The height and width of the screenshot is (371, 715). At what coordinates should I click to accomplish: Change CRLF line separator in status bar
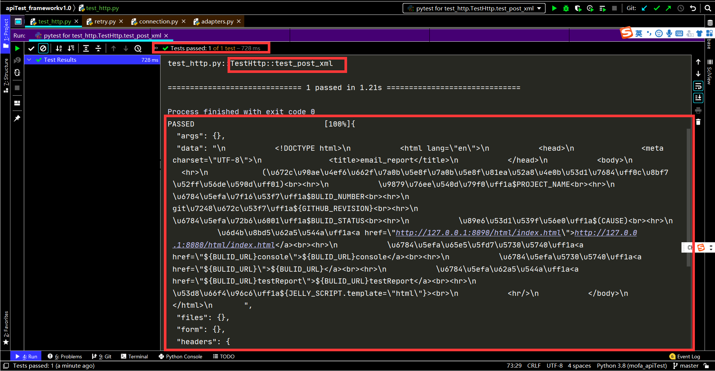coord(534,366)
